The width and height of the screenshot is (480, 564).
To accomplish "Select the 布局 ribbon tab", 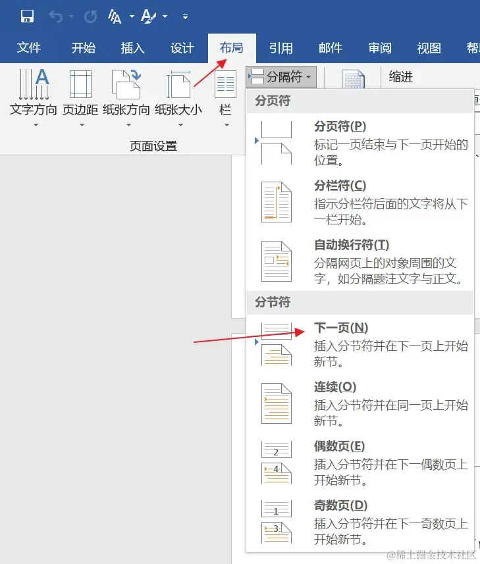I will coord(232,48).
